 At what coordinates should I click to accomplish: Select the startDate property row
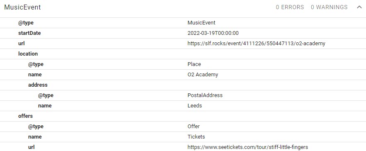183,33
